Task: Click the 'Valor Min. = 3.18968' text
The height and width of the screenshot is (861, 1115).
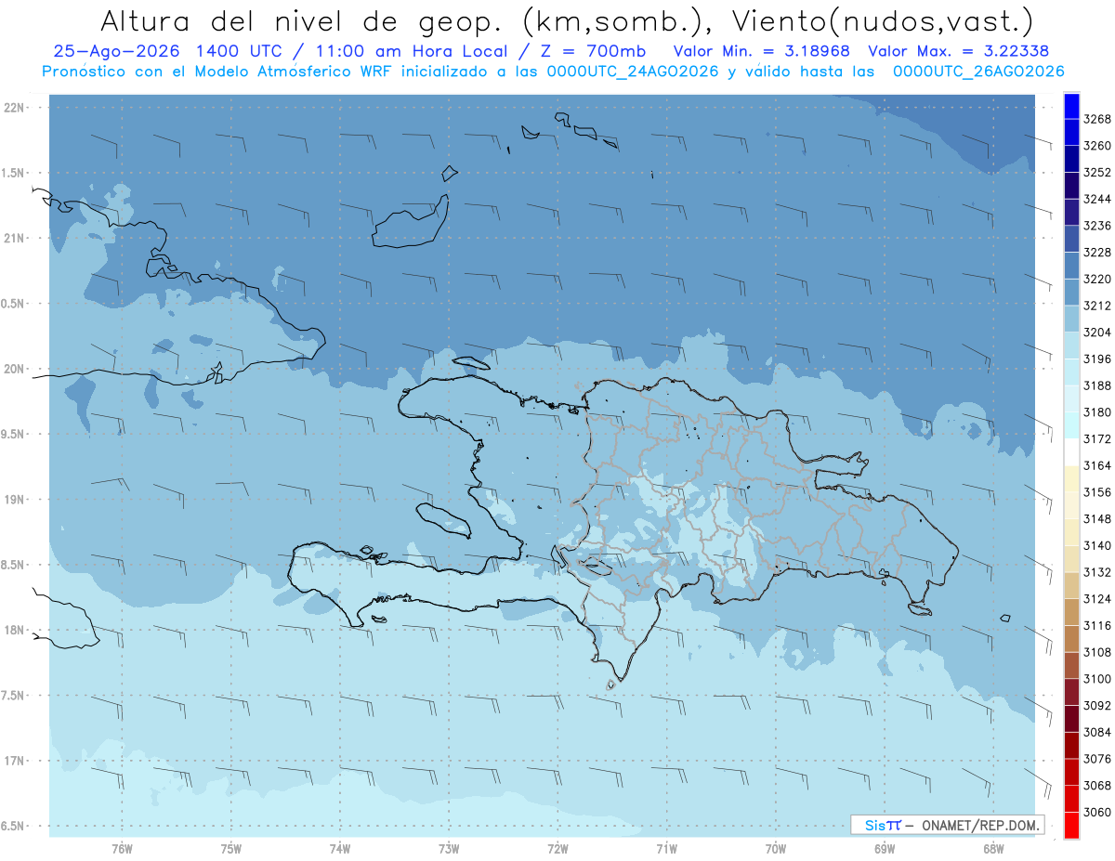Action: [x=761, y=51]
